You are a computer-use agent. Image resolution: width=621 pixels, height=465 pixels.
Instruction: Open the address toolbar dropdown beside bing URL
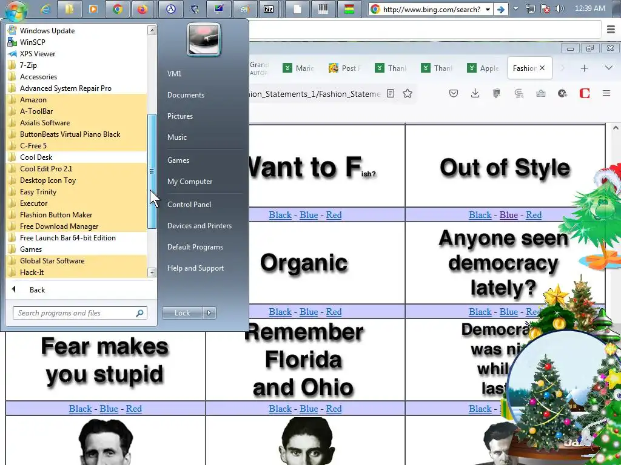coord(488,9)
